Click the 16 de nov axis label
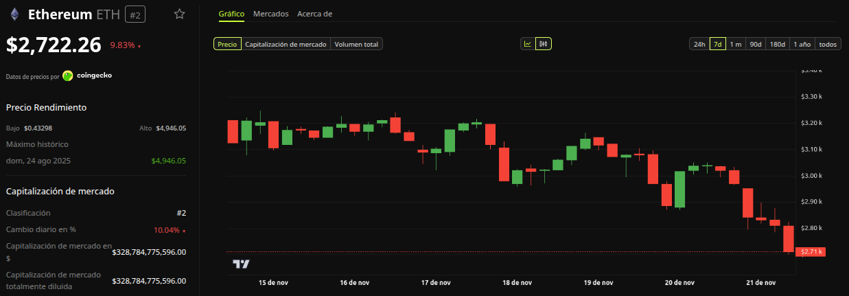Screen dimensions: 849x296 tap(355, 282)
